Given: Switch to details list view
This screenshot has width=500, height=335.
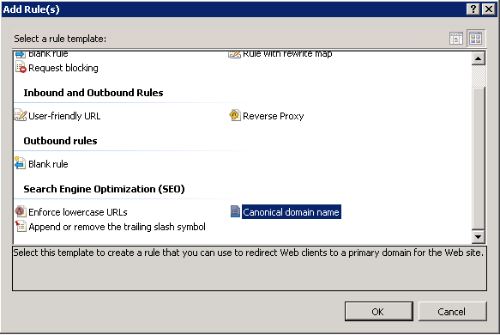Looking at the screenshot, I should point(456,39).
